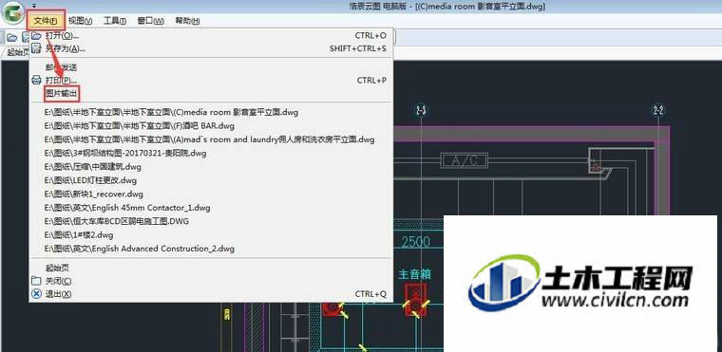Click the toolbar open-folder icon

(x=11, y=38)
